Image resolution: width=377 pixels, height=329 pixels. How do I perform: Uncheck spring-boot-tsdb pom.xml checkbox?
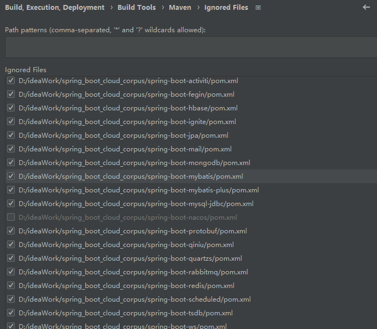pos(11,313)
